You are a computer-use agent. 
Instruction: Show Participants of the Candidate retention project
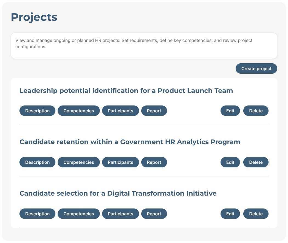click(120, 162)
